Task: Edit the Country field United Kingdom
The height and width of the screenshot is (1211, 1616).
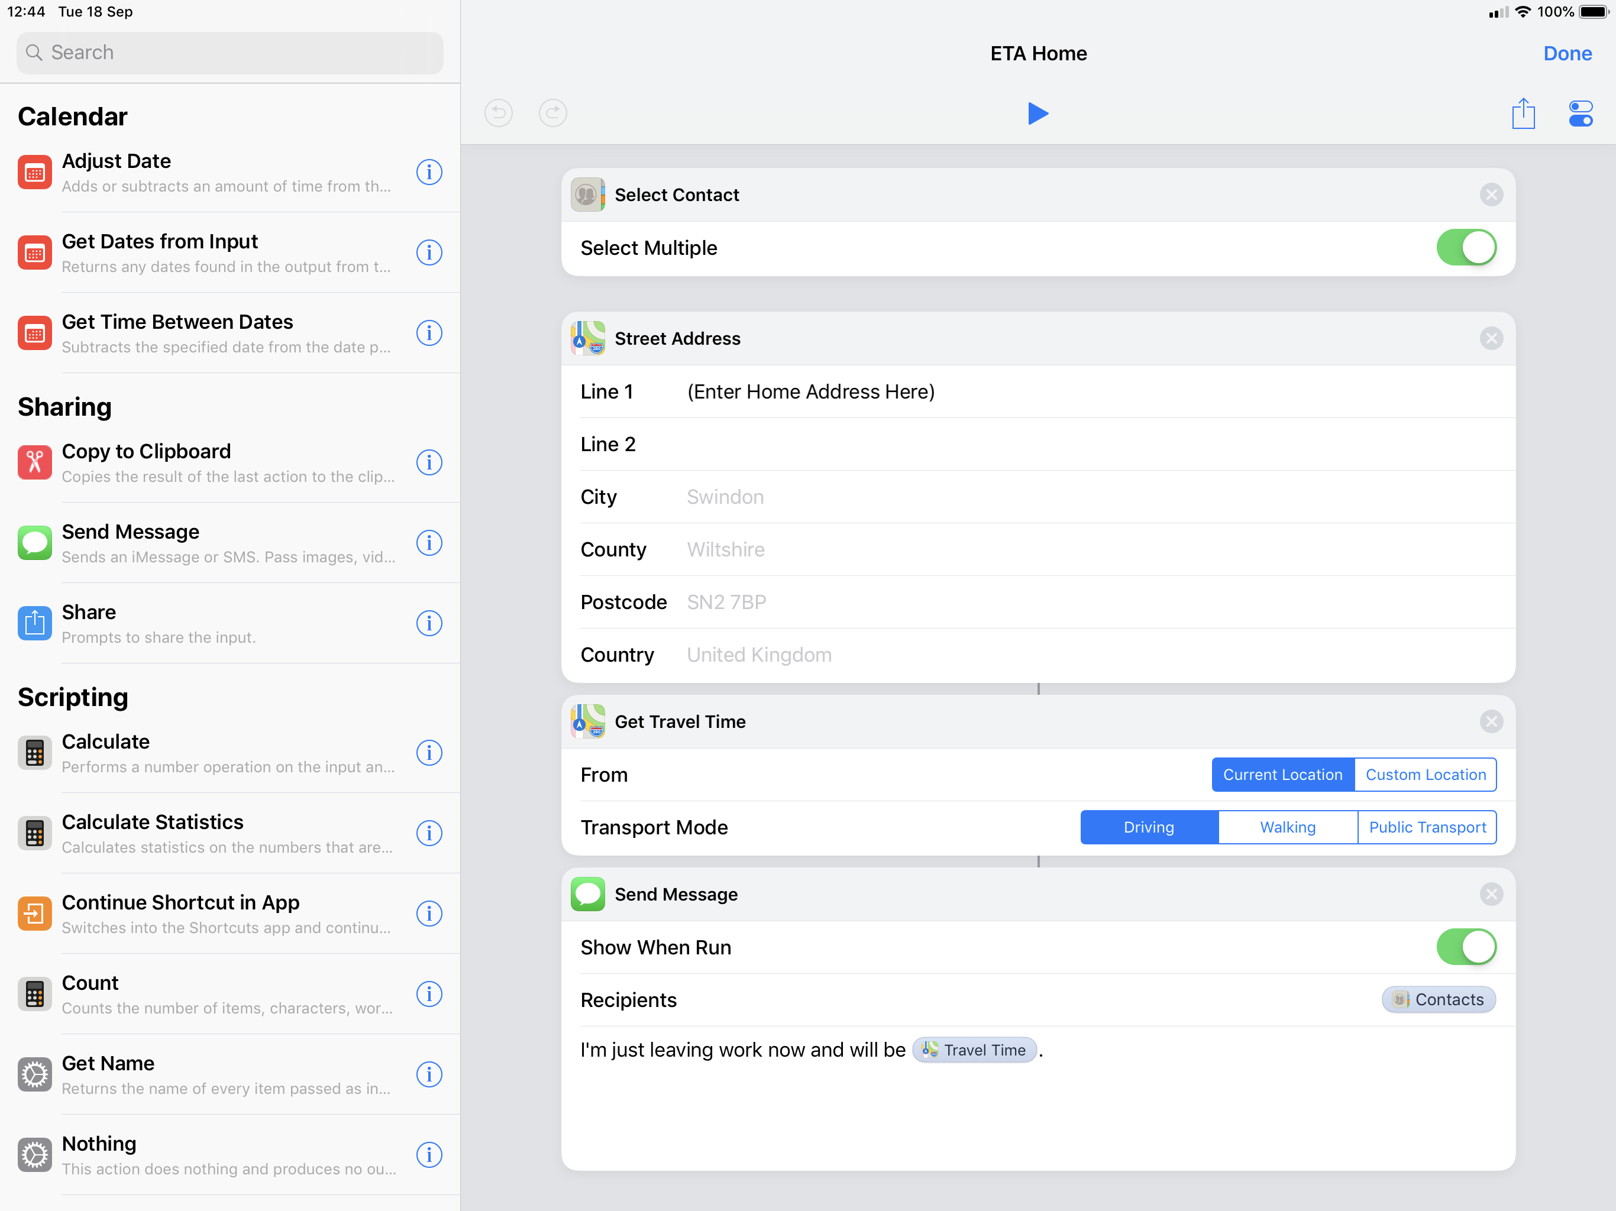Action: [x=1038, y=655]
